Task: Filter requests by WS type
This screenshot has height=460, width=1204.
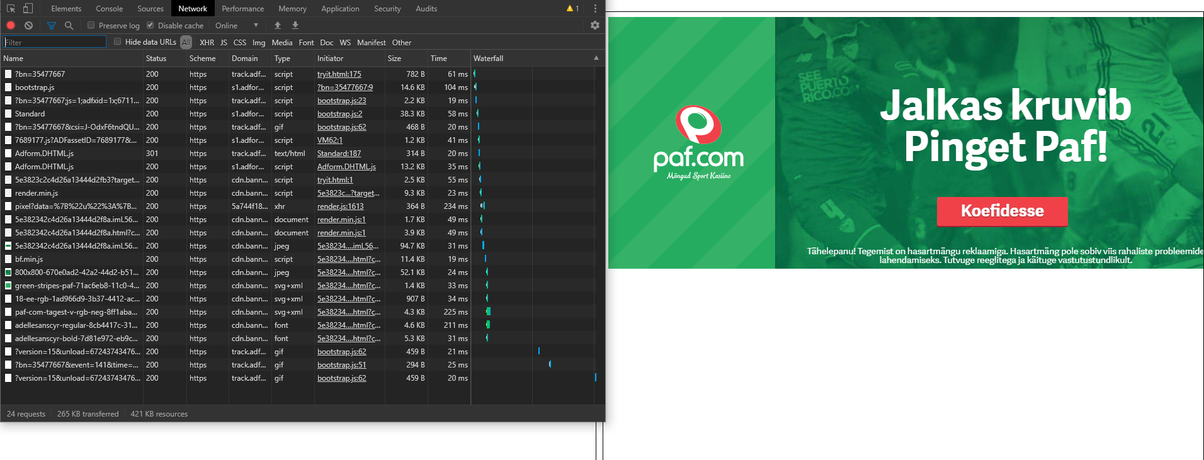Action: tap(345, 42)
